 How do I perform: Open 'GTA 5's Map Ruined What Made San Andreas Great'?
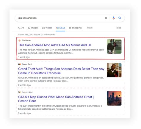pos(56,99)
